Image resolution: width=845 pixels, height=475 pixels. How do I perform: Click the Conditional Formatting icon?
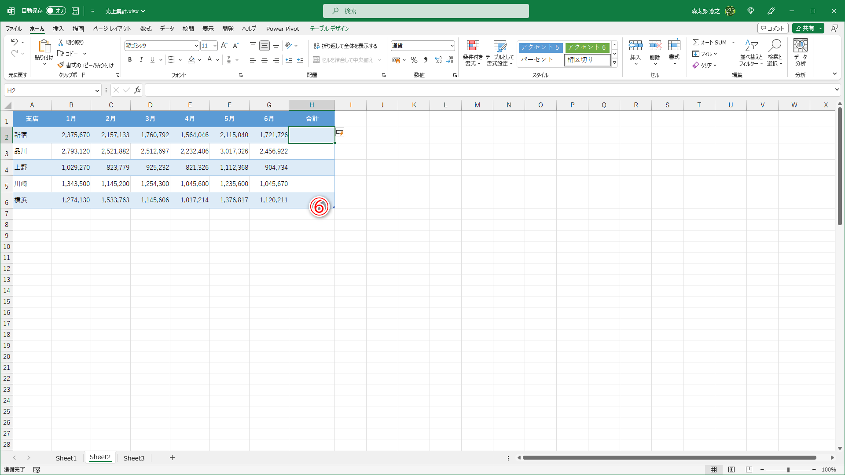point(473,46)
